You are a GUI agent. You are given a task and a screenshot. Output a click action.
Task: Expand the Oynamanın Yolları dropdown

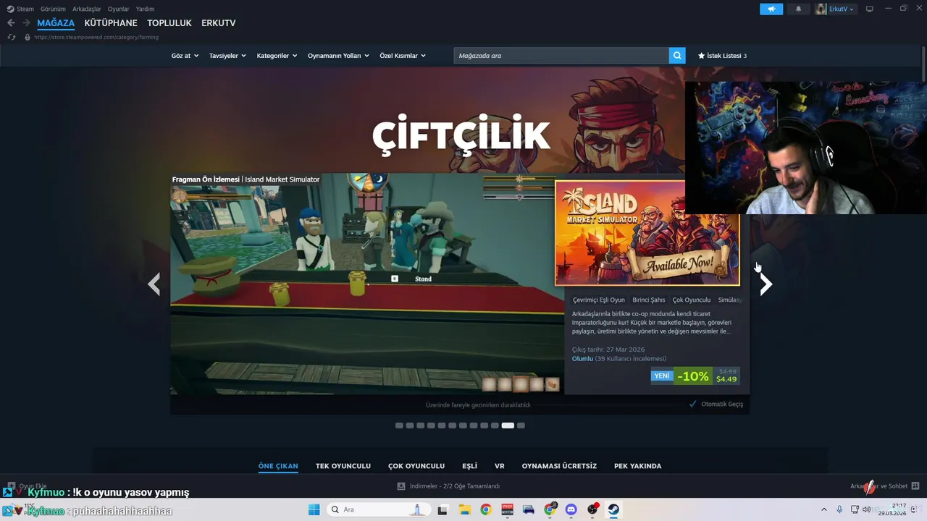[338, 56]
